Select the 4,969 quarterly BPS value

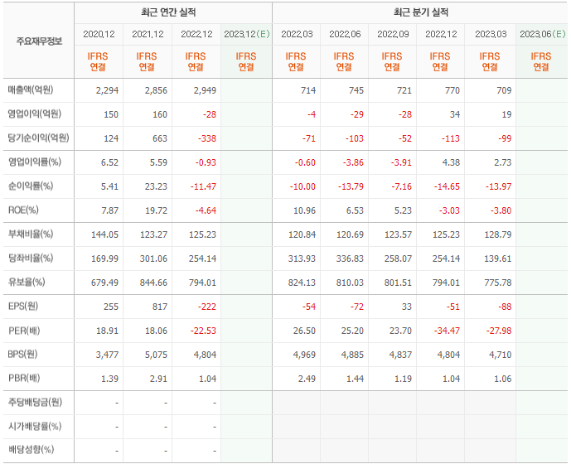coord(304,355)
